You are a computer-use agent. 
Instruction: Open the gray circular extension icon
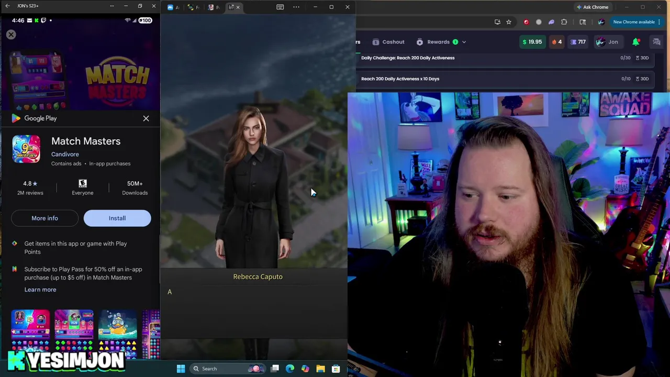pyautogui.click(x=539, y=22)
